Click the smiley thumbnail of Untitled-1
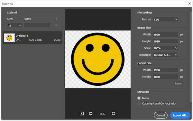Screen dimensions: 193x121 coord(9,38)
